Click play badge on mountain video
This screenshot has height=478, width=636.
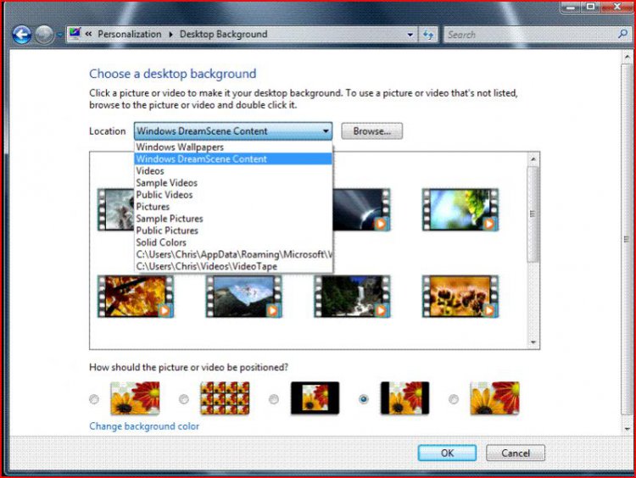coord(272,310)
